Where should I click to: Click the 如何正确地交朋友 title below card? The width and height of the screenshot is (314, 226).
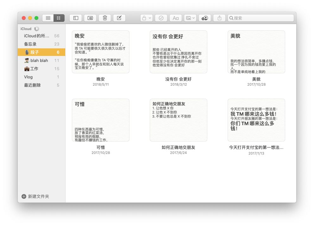[179, 147]
